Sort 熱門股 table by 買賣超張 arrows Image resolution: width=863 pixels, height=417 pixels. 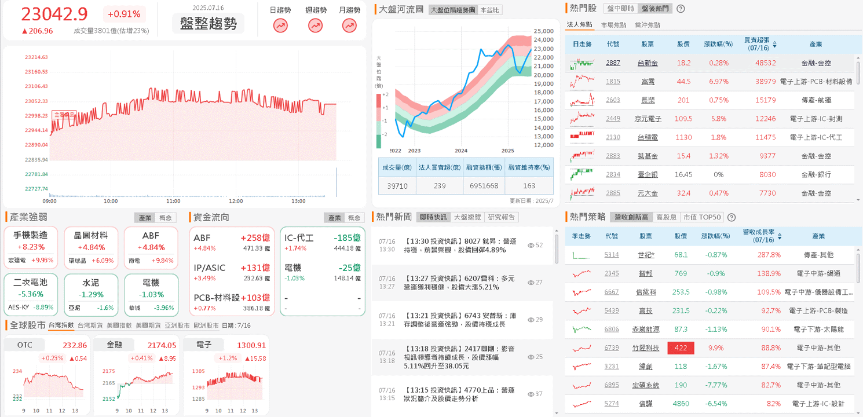(x=774, y=44)
